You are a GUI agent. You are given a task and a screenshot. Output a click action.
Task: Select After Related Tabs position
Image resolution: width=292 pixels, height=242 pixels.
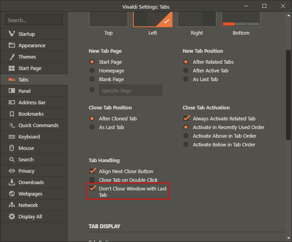[186, 62]
